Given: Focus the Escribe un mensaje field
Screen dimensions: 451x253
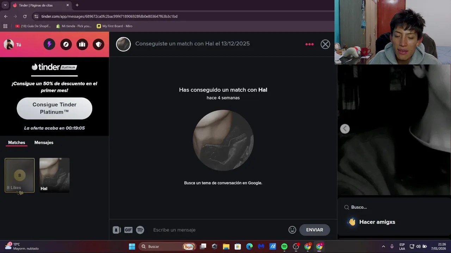Looking at the screenshot, I should [x=218, y=230].
